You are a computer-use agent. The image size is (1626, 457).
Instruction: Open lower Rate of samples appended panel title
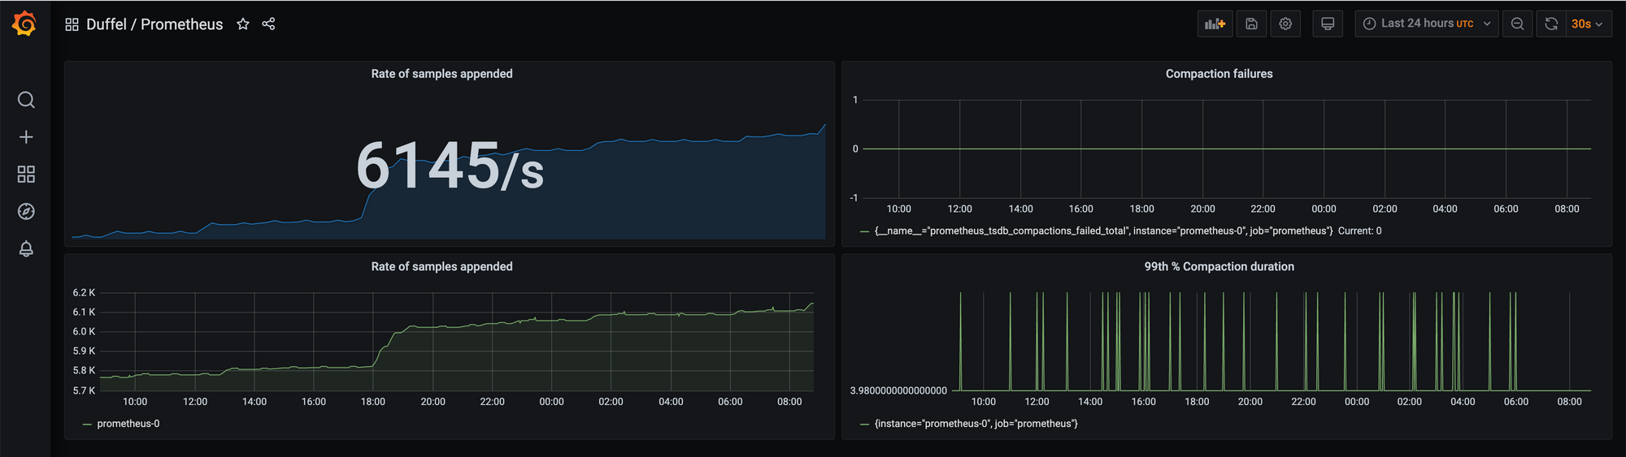point(441,266)
